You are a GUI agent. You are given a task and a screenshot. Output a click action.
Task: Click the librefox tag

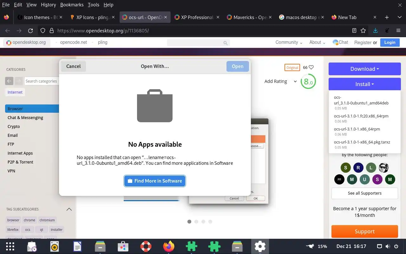13,230
